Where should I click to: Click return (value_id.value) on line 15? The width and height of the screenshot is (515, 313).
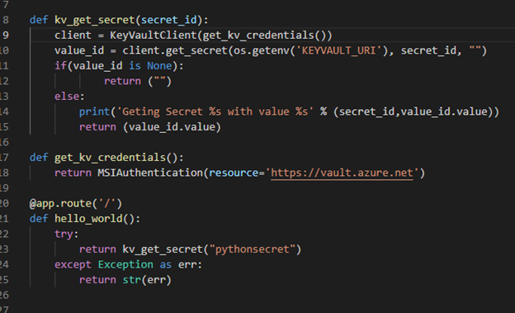(x=150, y=127)
